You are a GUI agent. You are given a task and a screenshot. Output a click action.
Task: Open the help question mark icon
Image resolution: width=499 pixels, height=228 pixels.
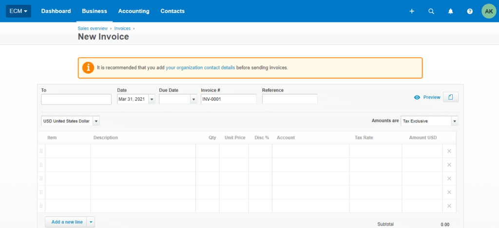pos(470,11)
